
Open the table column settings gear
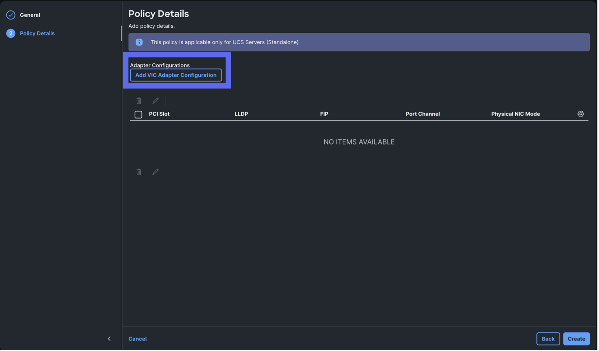point(581,114)
